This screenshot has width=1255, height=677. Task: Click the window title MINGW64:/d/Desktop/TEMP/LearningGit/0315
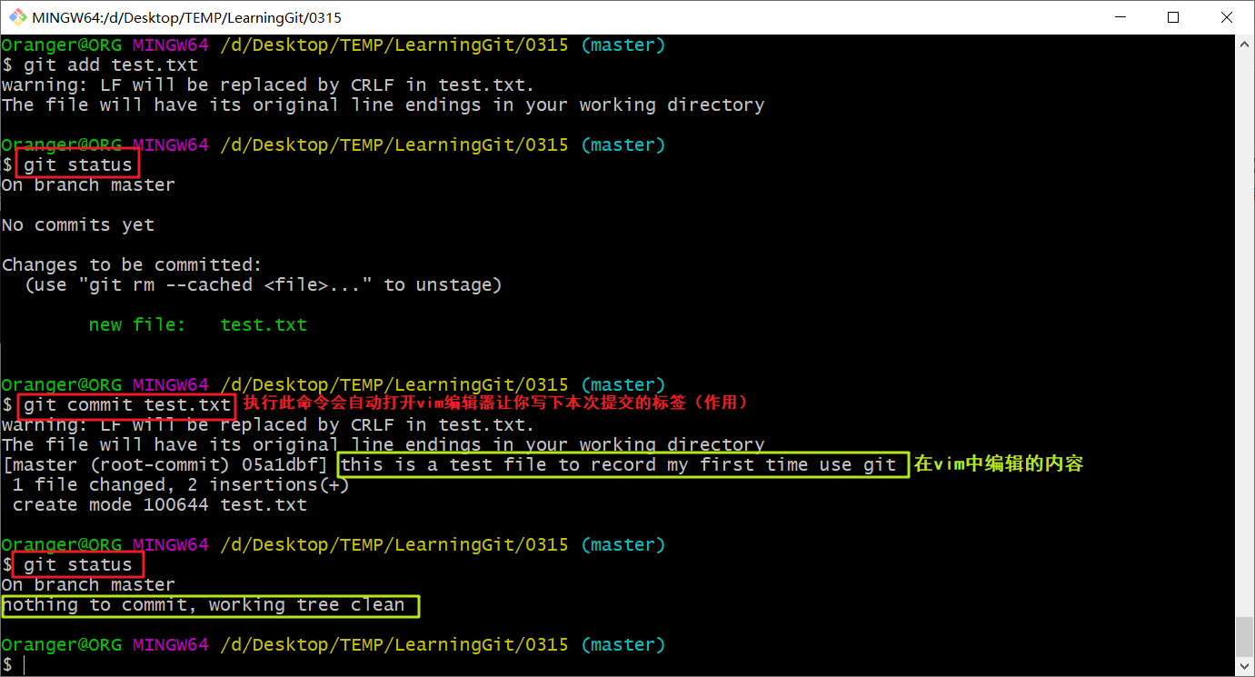187,17
